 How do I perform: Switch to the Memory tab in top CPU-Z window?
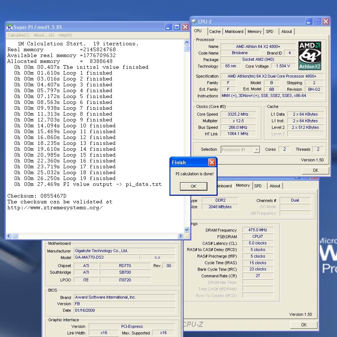tap(254, 31)
